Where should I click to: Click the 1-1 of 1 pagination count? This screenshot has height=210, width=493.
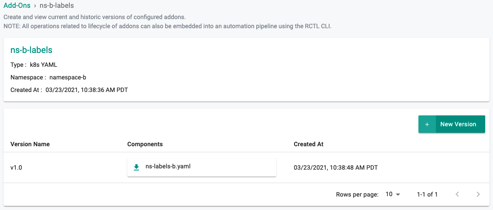[x=427, y=194]
